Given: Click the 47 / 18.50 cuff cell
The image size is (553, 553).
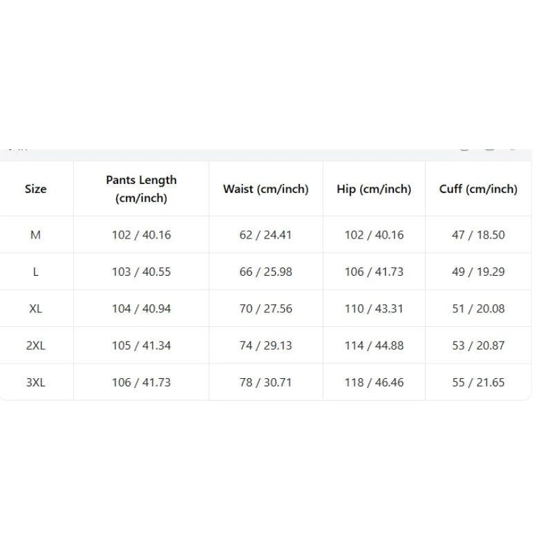Looking at the screenshot, I should [478, 235].
